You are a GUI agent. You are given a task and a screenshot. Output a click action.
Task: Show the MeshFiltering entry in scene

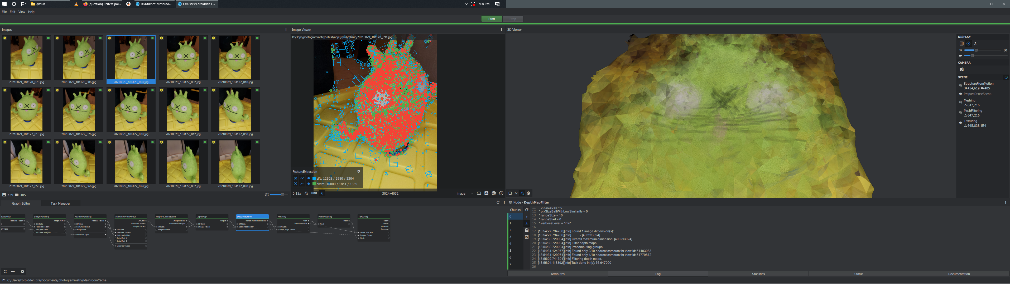pos(961,113)
